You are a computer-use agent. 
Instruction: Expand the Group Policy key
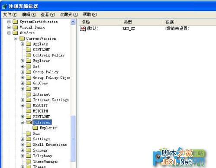pyautogui.click(x=22, y=72)
